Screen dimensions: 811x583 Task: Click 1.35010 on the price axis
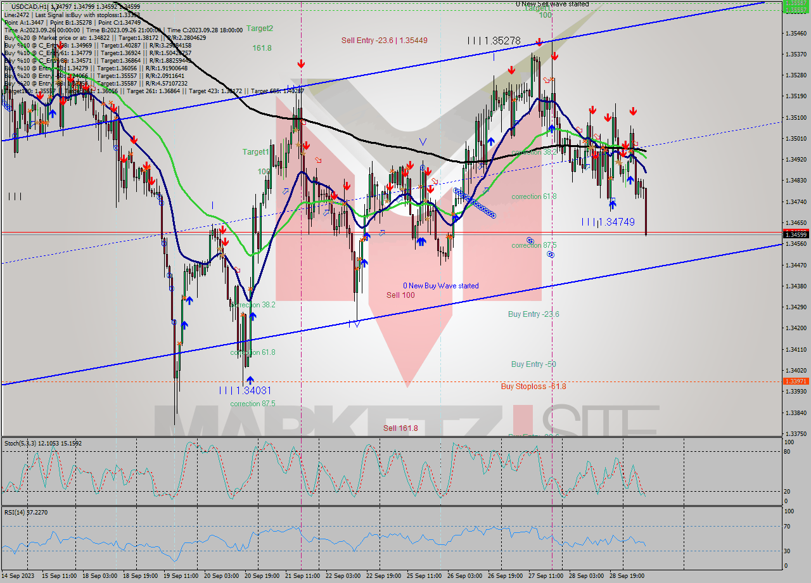click(796, 138)
